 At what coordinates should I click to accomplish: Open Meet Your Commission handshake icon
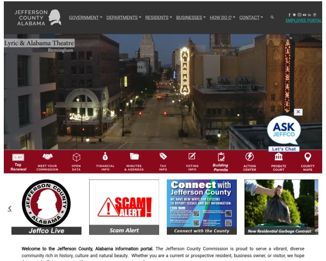48,157
